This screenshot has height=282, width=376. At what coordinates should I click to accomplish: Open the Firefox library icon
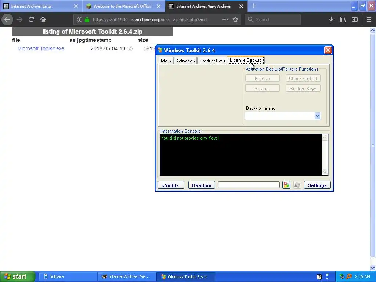(343, 20)
